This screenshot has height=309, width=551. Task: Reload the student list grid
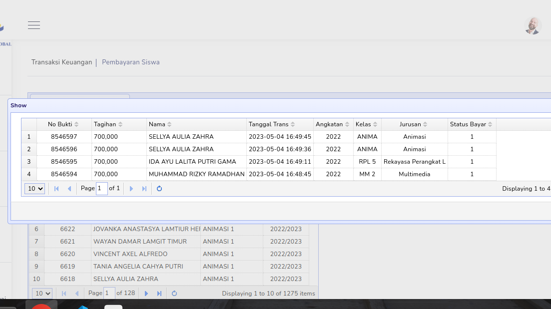coord(174,294)
